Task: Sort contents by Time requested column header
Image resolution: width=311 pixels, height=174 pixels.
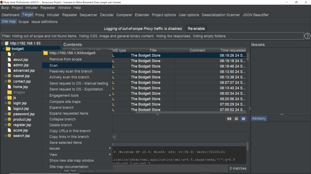Action: 233,50
